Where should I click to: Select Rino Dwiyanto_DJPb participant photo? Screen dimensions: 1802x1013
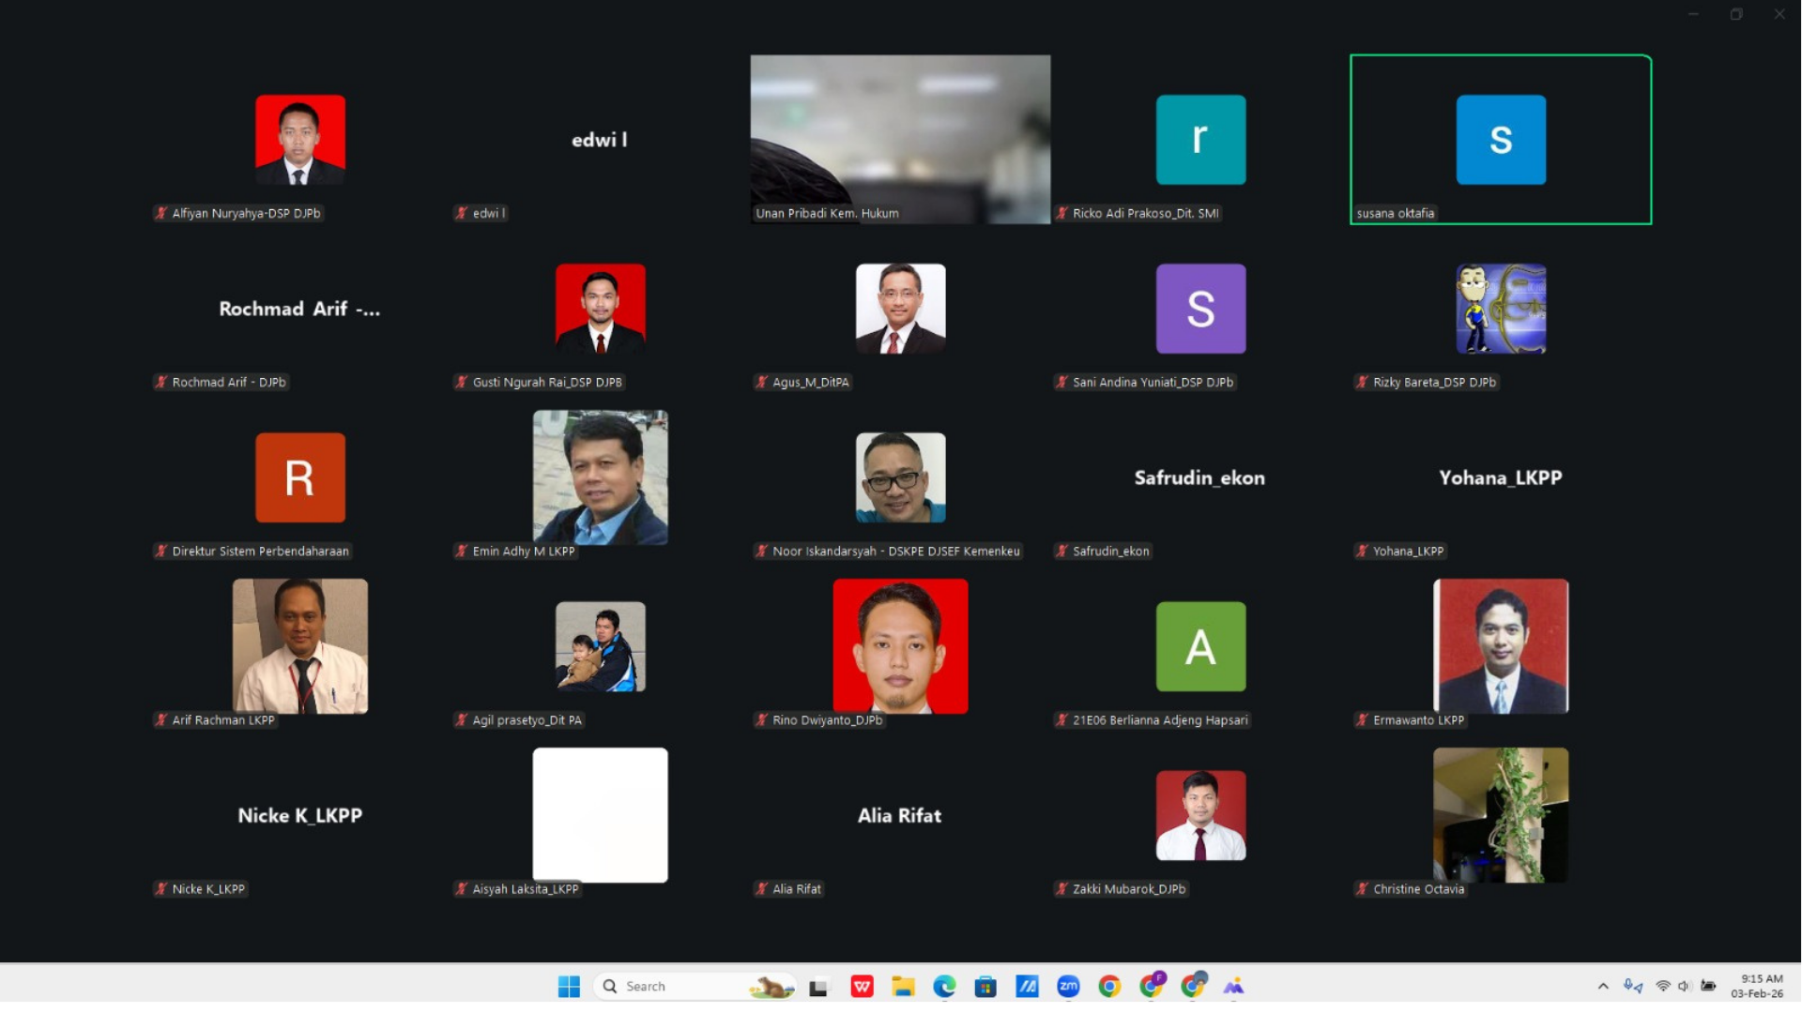point(900,645)
